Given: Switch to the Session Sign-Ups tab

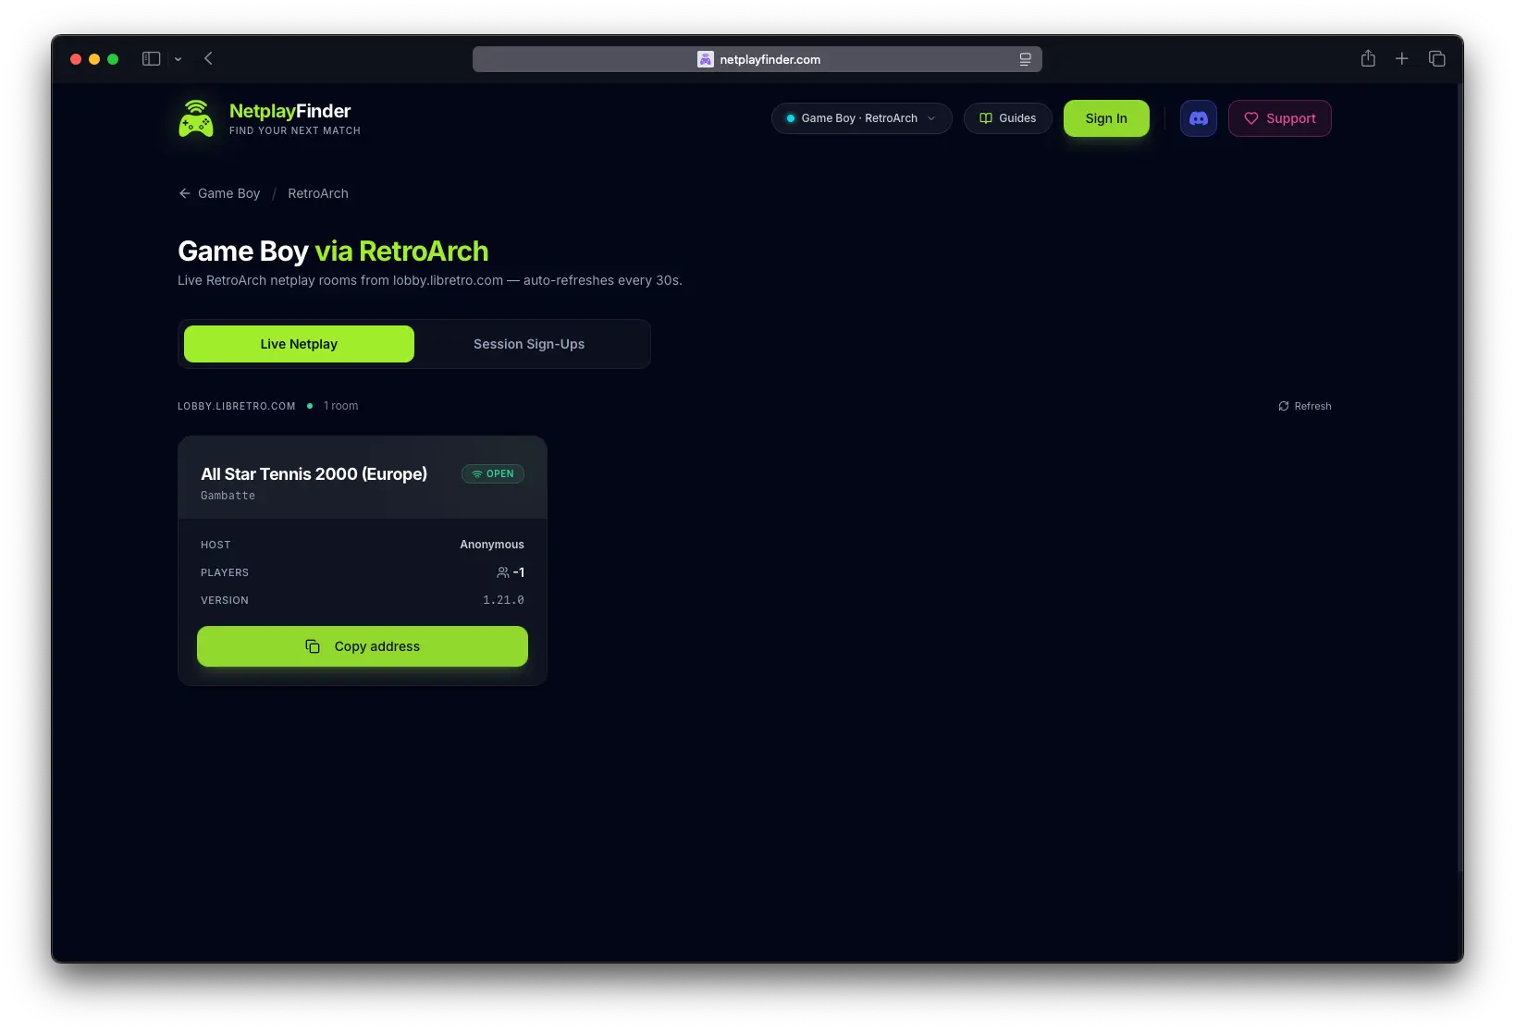Looking at the screenshot, I should tap(529, 344).
